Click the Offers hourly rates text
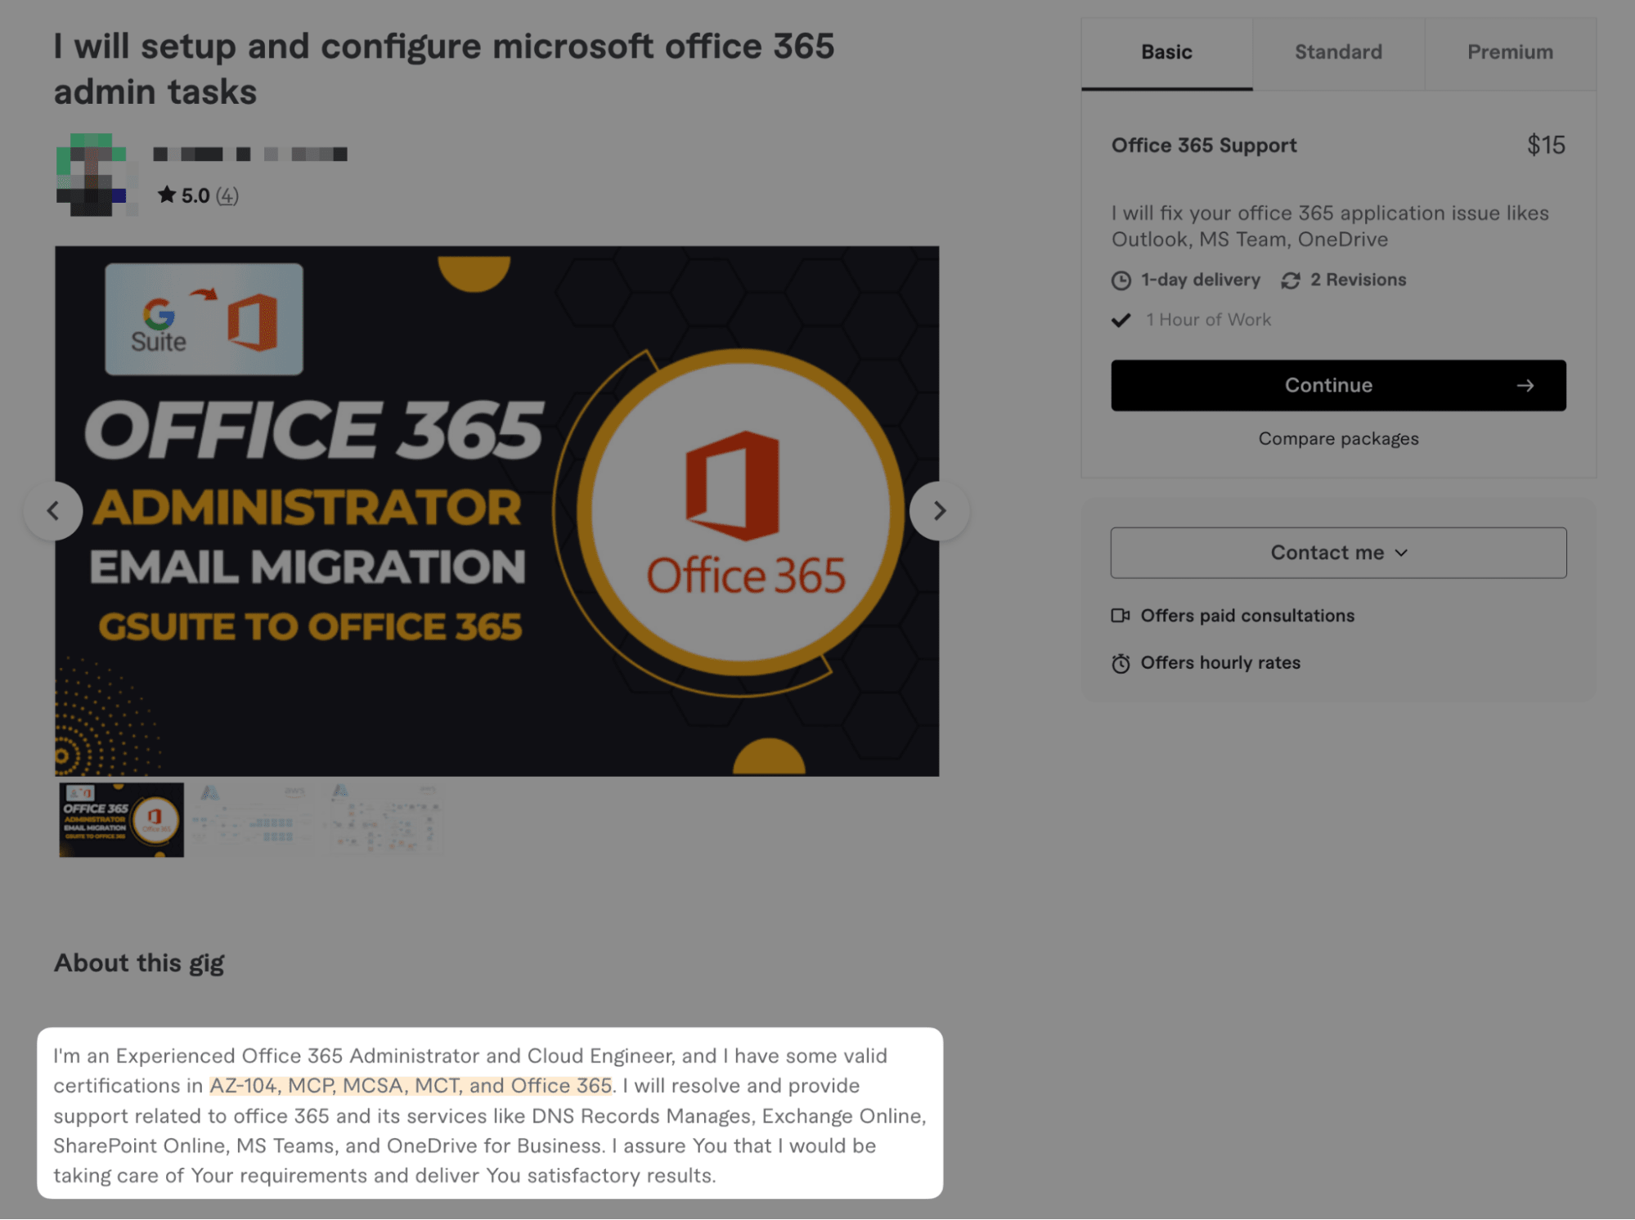 (1220, 663)
